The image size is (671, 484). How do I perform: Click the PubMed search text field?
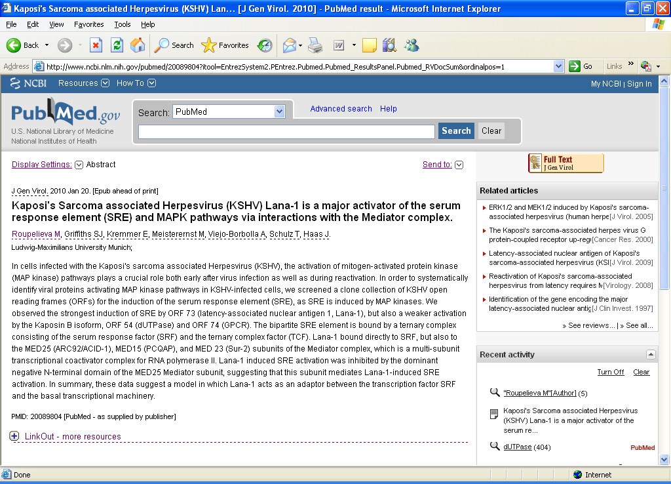(286, 131)
